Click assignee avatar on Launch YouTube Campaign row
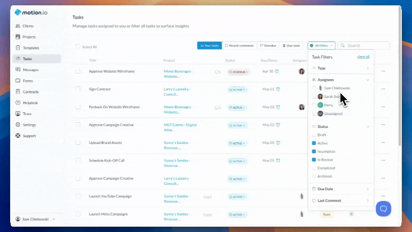Image resolution: width=412 pixels, height=232 pixels. [x=302, y=196]
